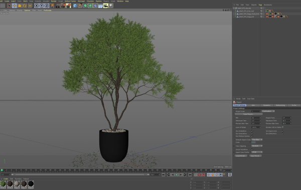Screen dimensions: 301x190
Task: Click the Maximum Time field
Action: coord(286,121)
